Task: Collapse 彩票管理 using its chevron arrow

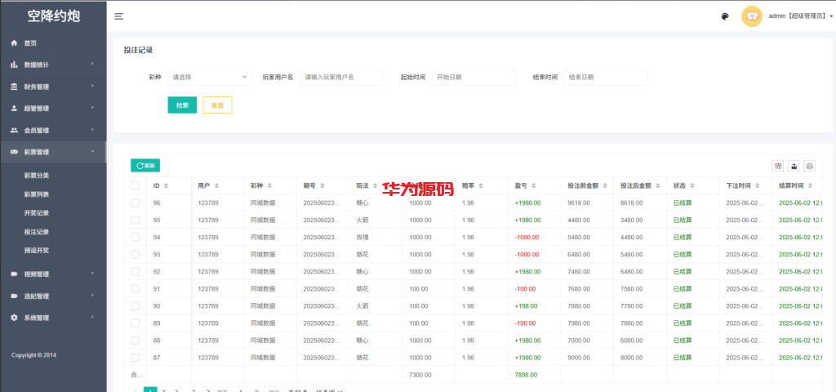Action: (x=93, y=151)
